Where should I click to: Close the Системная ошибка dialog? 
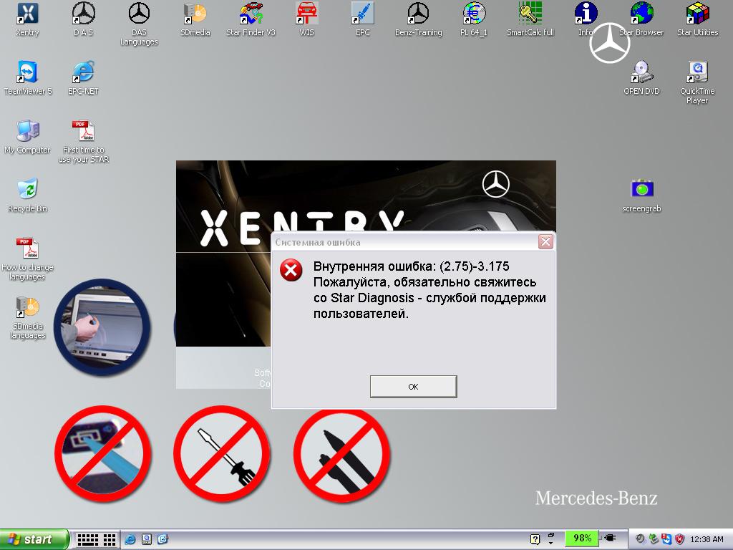545,242
